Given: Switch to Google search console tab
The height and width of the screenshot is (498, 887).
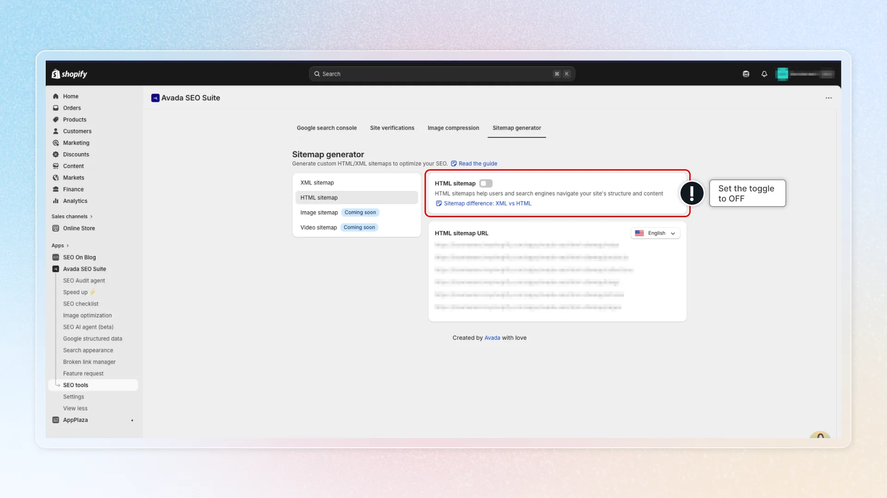Looking at the screenshot, I should (x=327, y=128).
